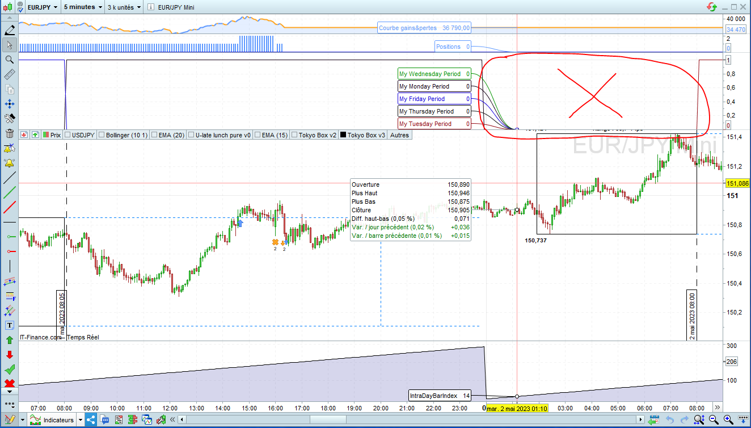Screen dimensions: 751x428
Task: Select the red cross mark tool
Action: pos(9,383)
